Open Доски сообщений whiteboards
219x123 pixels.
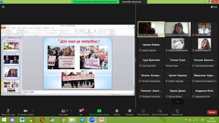[160, 112]
